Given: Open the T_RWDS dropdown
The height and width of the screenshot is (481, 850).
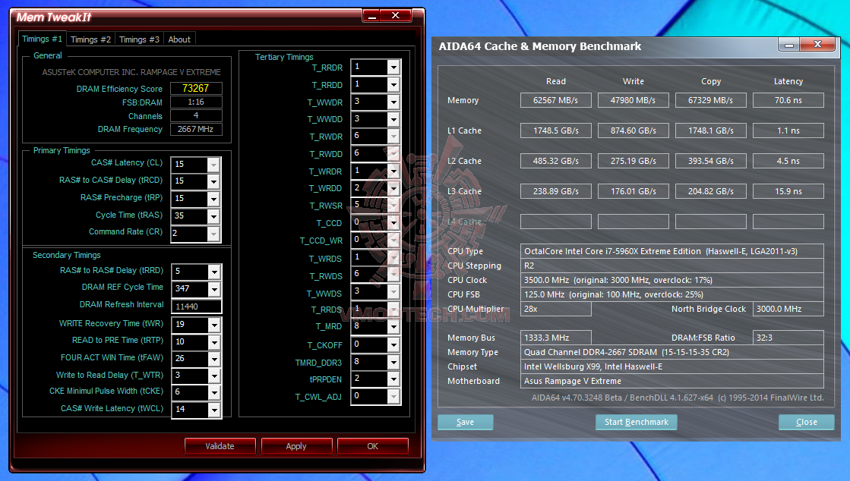Looking at the screenshot, I should (x=393, y=275).
